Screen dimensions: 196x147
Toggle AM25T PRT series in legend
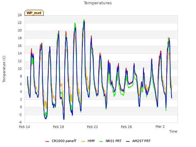[138, 141]
